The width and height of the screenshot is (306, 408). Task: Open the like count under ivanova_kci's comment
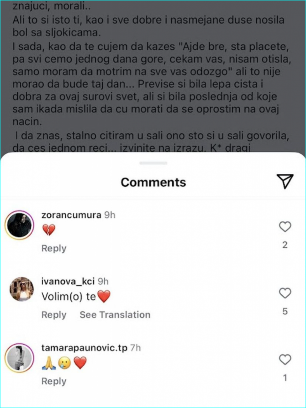point(285,311)
